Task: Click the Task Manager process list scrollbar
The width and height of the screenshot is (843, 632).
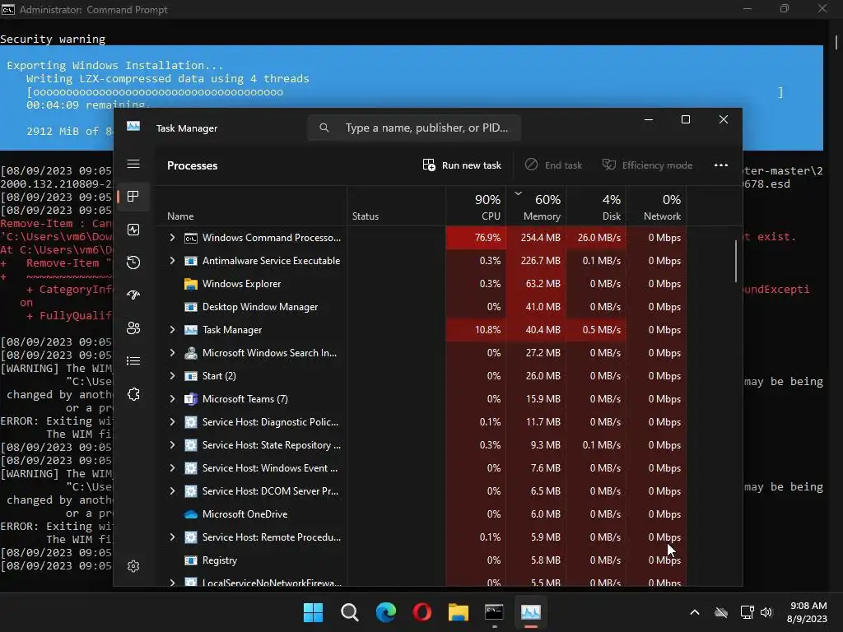Action: [735, 261]
